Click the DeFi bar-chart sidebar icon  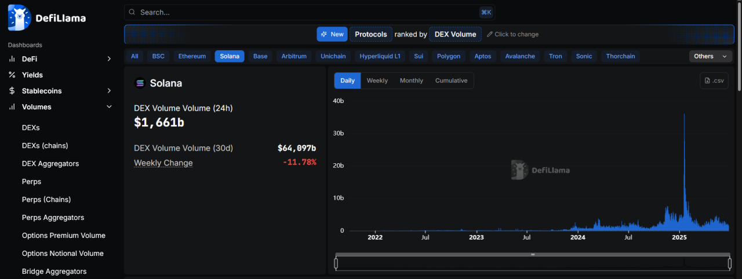[x=12, y=59]
